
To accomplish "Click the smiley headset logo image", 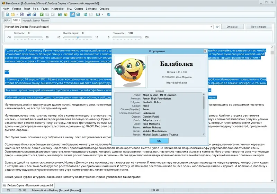I will pos(130,72).
